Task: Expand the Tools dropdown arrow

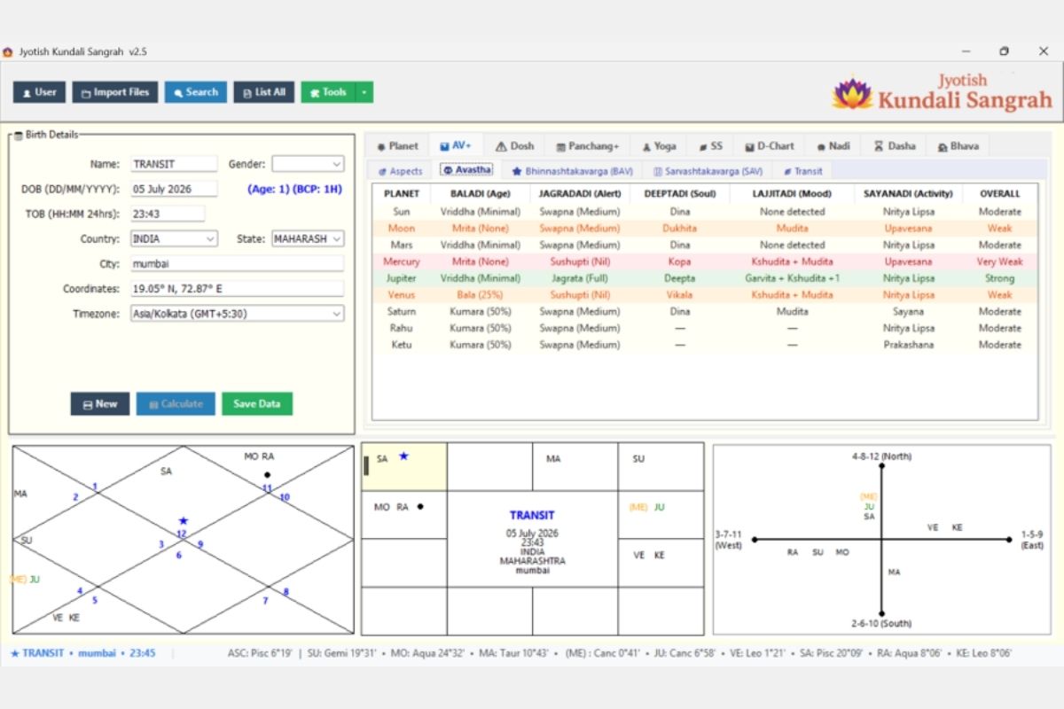Action: [x=364, y=92]
